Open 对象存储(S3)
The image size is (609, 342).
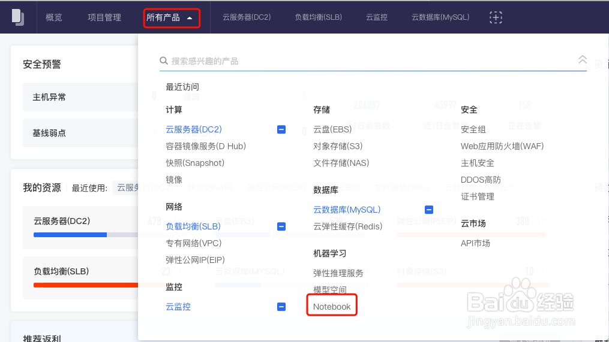pyautogui.click(x=338, y=146)
